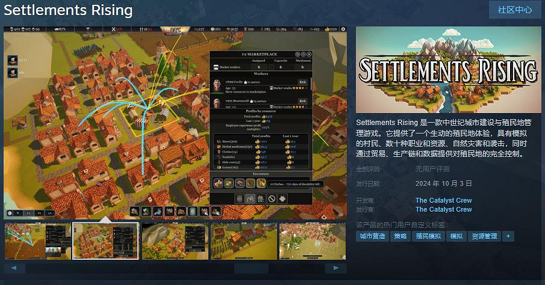The width and height of the screenshot is (545, 285).
Task: Click the gear icon in the game HUD bar
Action: [x=343, y=29]
